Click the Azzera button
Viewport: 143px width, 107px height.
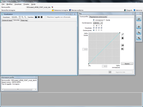127,64
